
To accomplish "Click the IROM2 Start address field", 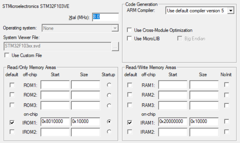I will (x=55, y=132).
